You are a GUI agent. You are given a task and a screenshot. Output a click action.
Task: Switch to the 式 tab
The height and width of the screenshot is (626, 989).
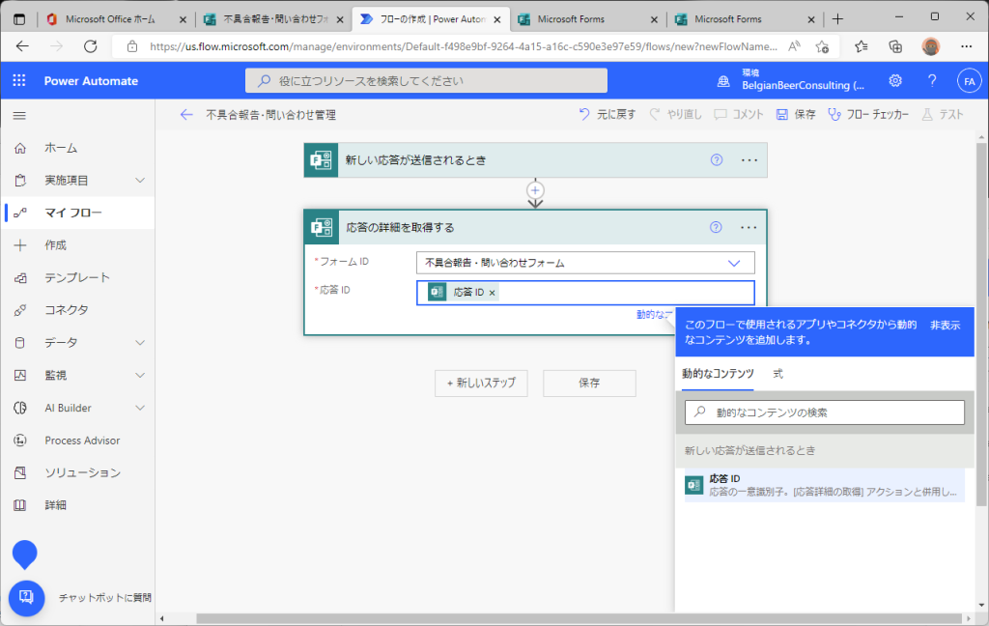[x=778, y=374]
